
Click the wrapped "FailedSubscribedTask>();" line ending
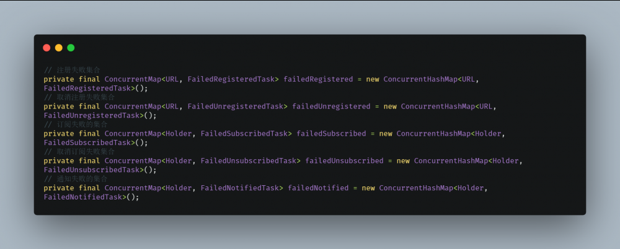pos(96,143)
